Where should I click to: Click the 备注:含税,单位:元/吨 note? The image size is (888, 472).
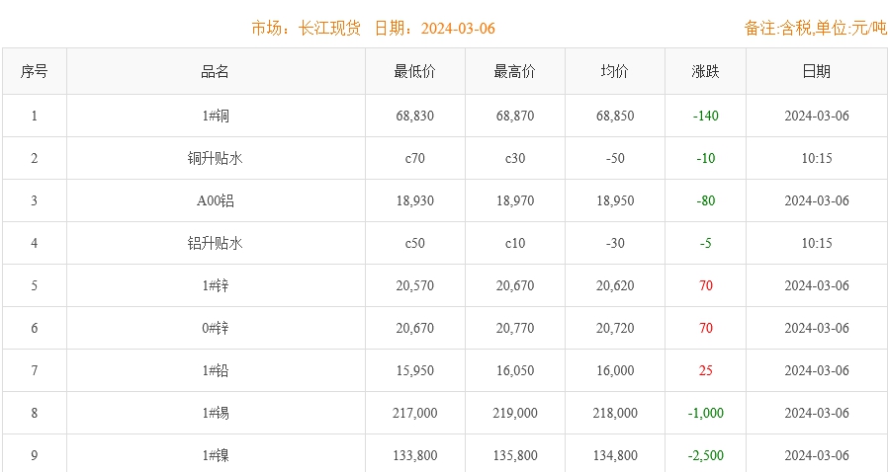(x=815, y=28)
